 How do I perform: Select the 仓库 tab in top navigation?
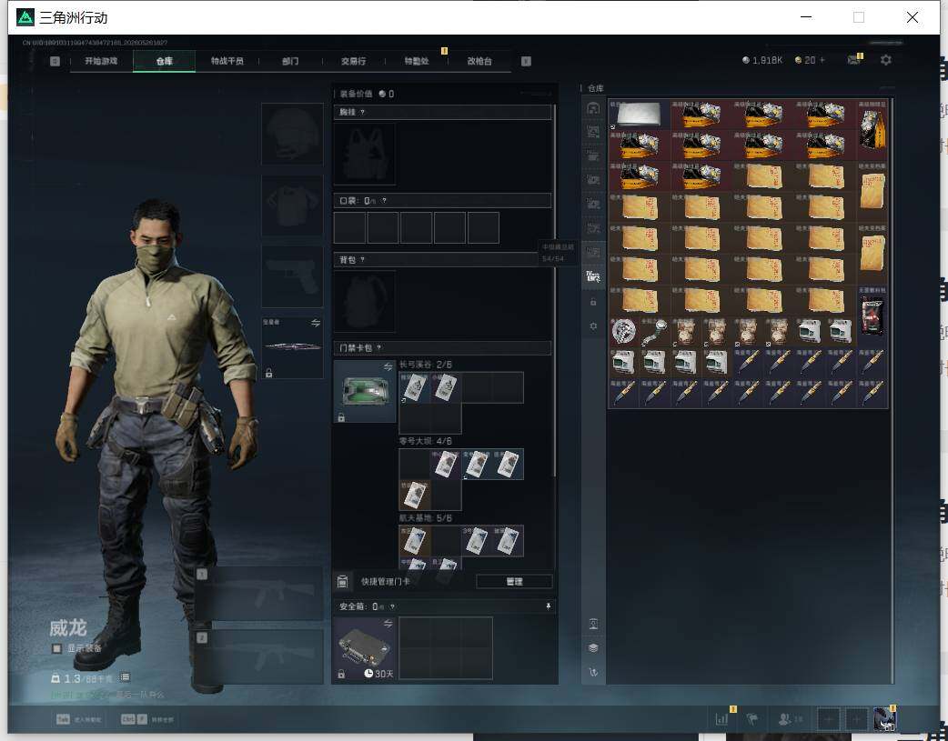point(165,61)
